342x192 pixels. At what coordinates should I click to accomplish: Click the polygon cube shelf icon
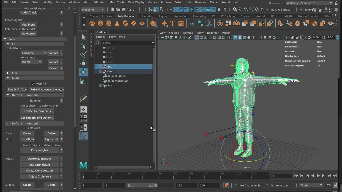[x=100, y=23]
